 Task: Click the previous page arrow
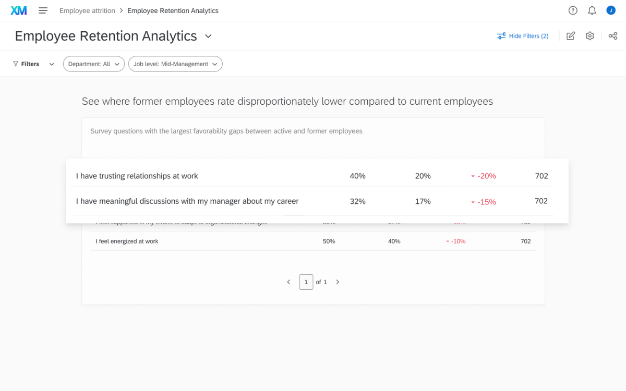pyautogui.click(x=288, y=282)
